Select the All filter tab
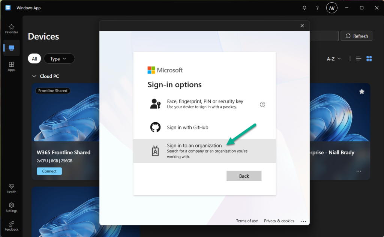Screen dimensions: 384x237 pos(34,59)
